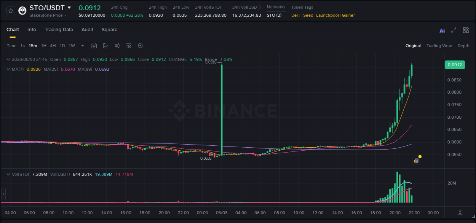The image size is (476, 223).
Task: Click the 24h High value 0.0920
Action: pos(156,15)
